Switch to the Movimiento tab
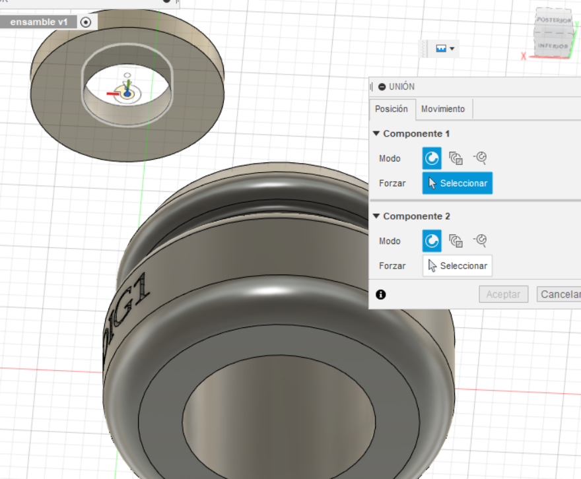 pyautogui.click(x=443, y=110)
